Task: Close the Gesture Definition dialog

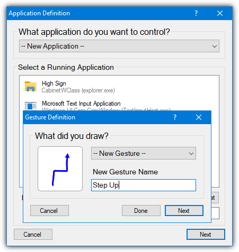Action: coord(199,117)
